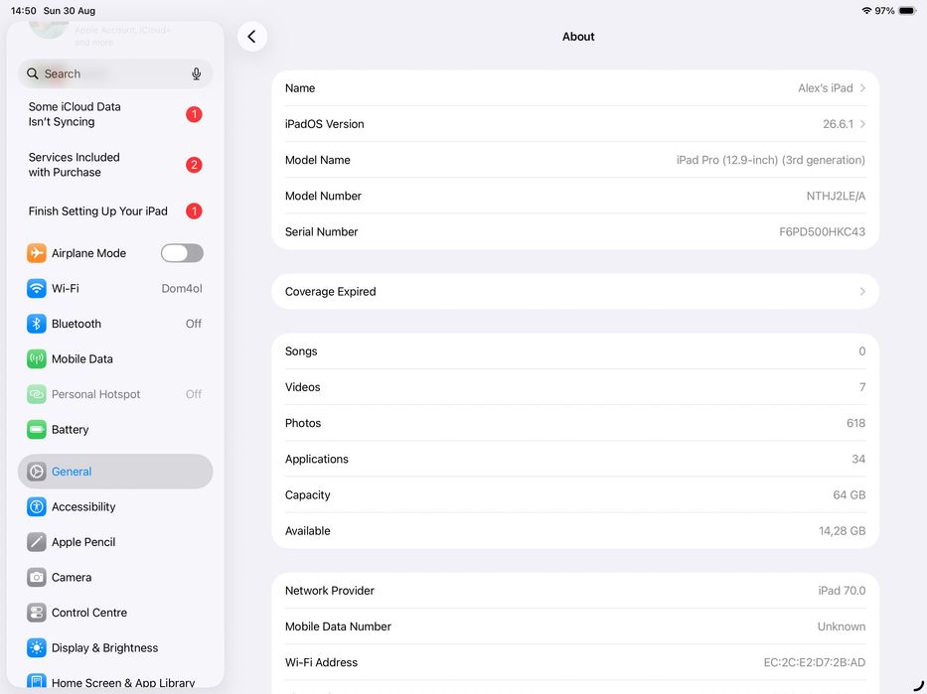The image size is (927, 694).
Task: Tap the search magnifier icon
Action: 33,73
